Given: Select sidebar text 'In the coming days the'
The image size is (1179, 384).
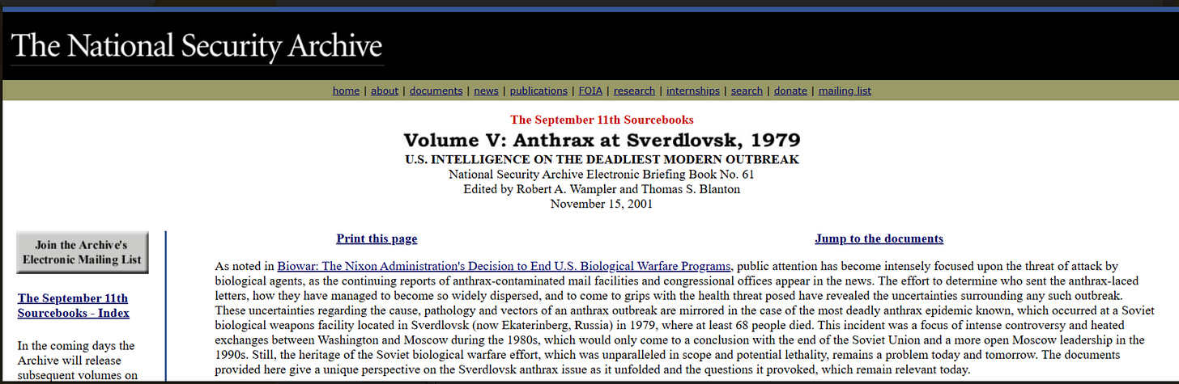Looking at the screenshot, I should pyautogui.click(x=76, y=346).
